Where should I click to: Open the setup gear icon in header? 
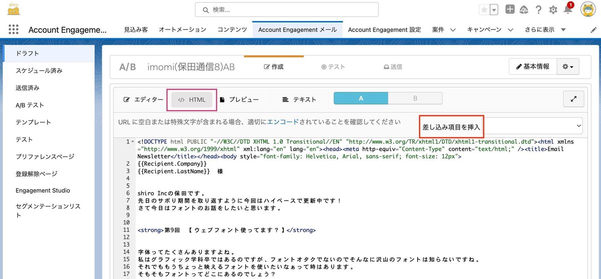tap(553, 10)
